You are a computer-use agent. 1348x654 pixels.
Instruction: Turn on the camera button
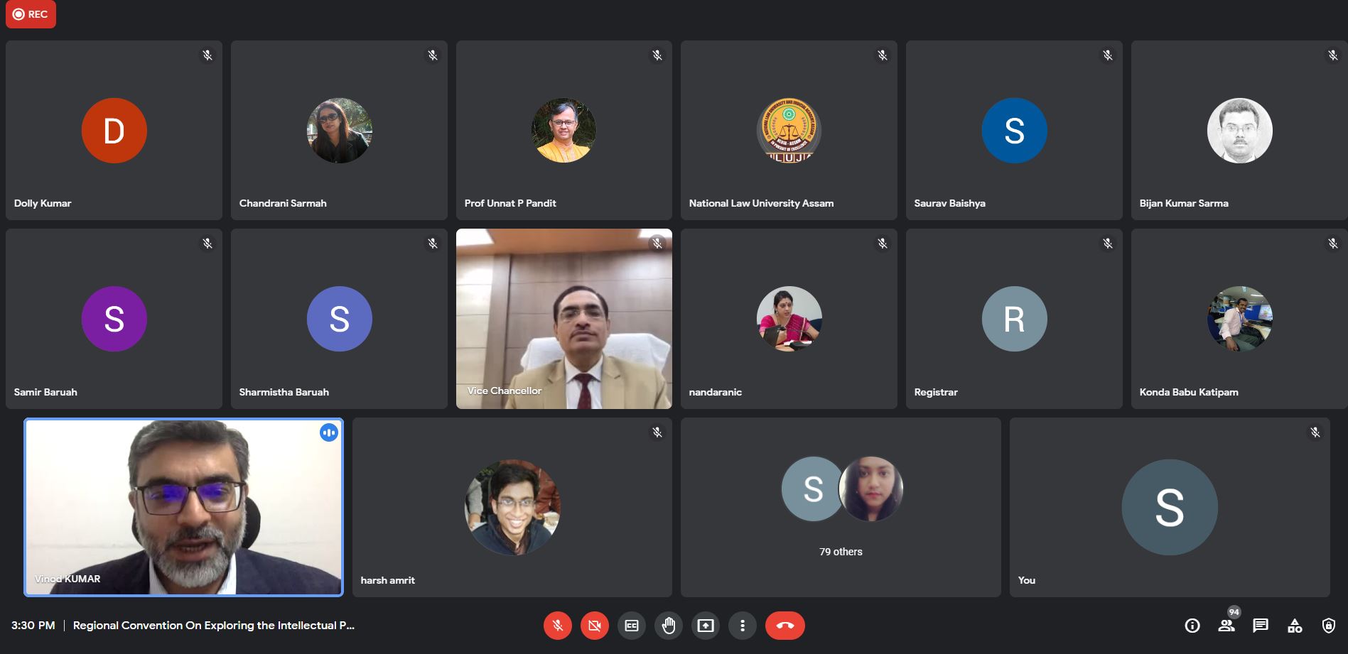pos(595,626)
